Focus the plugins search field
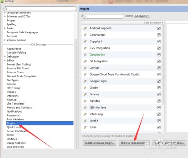Viewport: 188px width, 158px height. point(103,16)
